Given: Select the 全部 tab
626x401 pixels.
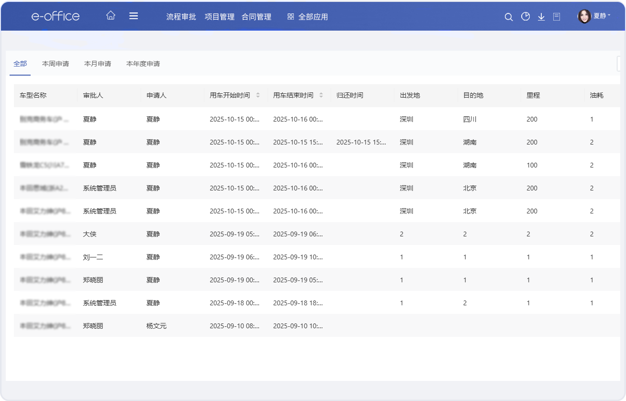Looking at the screenshot, I should pos(20,64).
